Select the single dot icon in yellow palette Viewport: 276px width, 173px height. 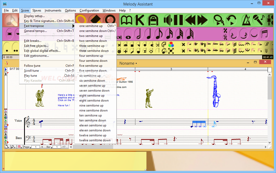[7, 48]
